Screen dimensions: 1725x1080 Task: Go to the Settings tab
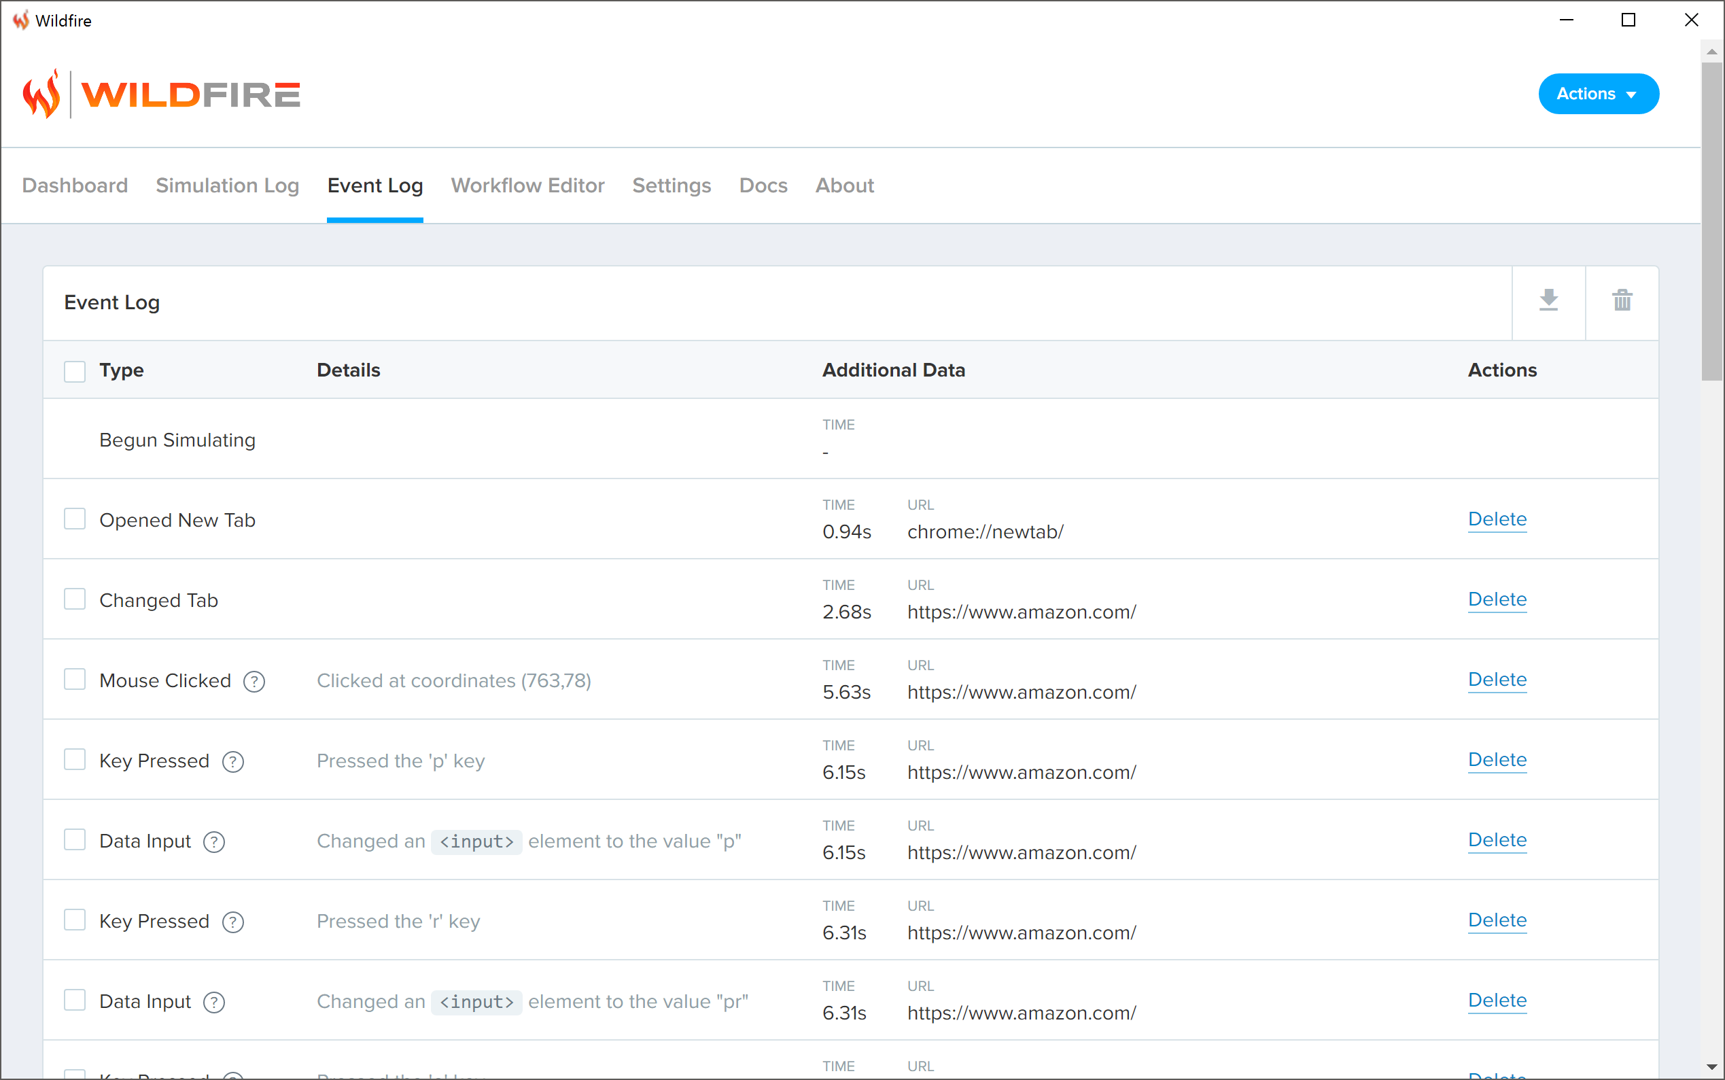672,186
